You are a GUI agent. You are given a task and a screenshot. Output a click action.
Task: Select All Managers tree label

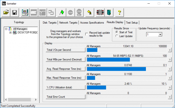[20, 29]
